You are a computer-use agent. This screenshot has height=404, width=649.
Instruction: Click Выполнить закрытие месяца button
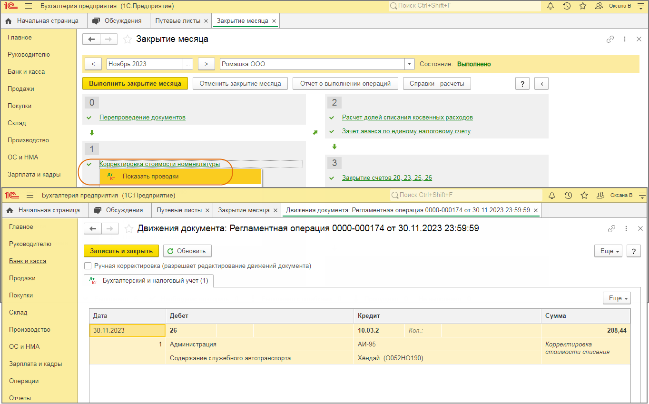point(135,83)
